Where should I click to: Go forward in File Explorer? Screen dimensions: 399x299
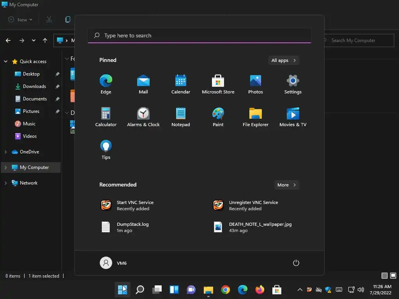point(22,40)
